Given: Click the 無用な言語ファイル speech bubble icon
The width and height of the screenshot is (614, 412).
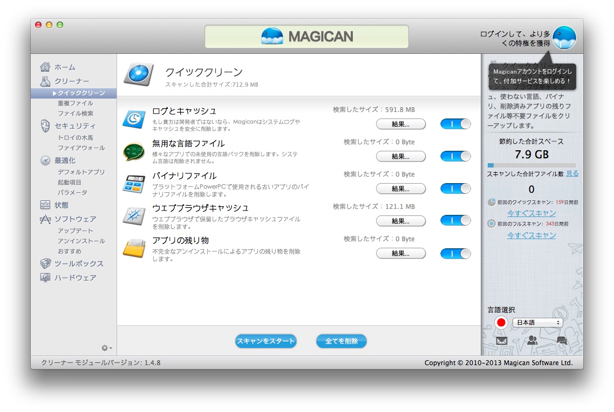Looking at the screenshot, I should (134, 152).
